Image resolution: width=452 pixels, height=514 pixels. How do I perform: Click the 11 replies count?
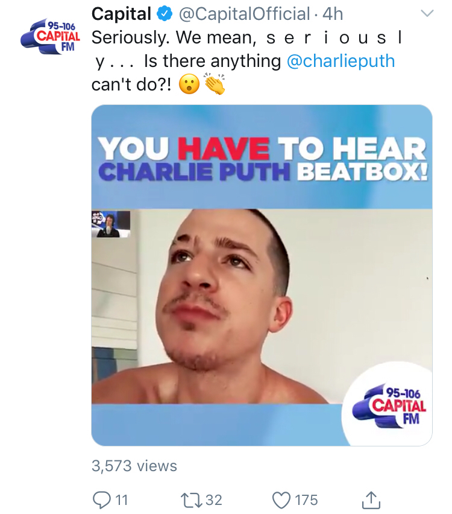click(x=122, y=500)
